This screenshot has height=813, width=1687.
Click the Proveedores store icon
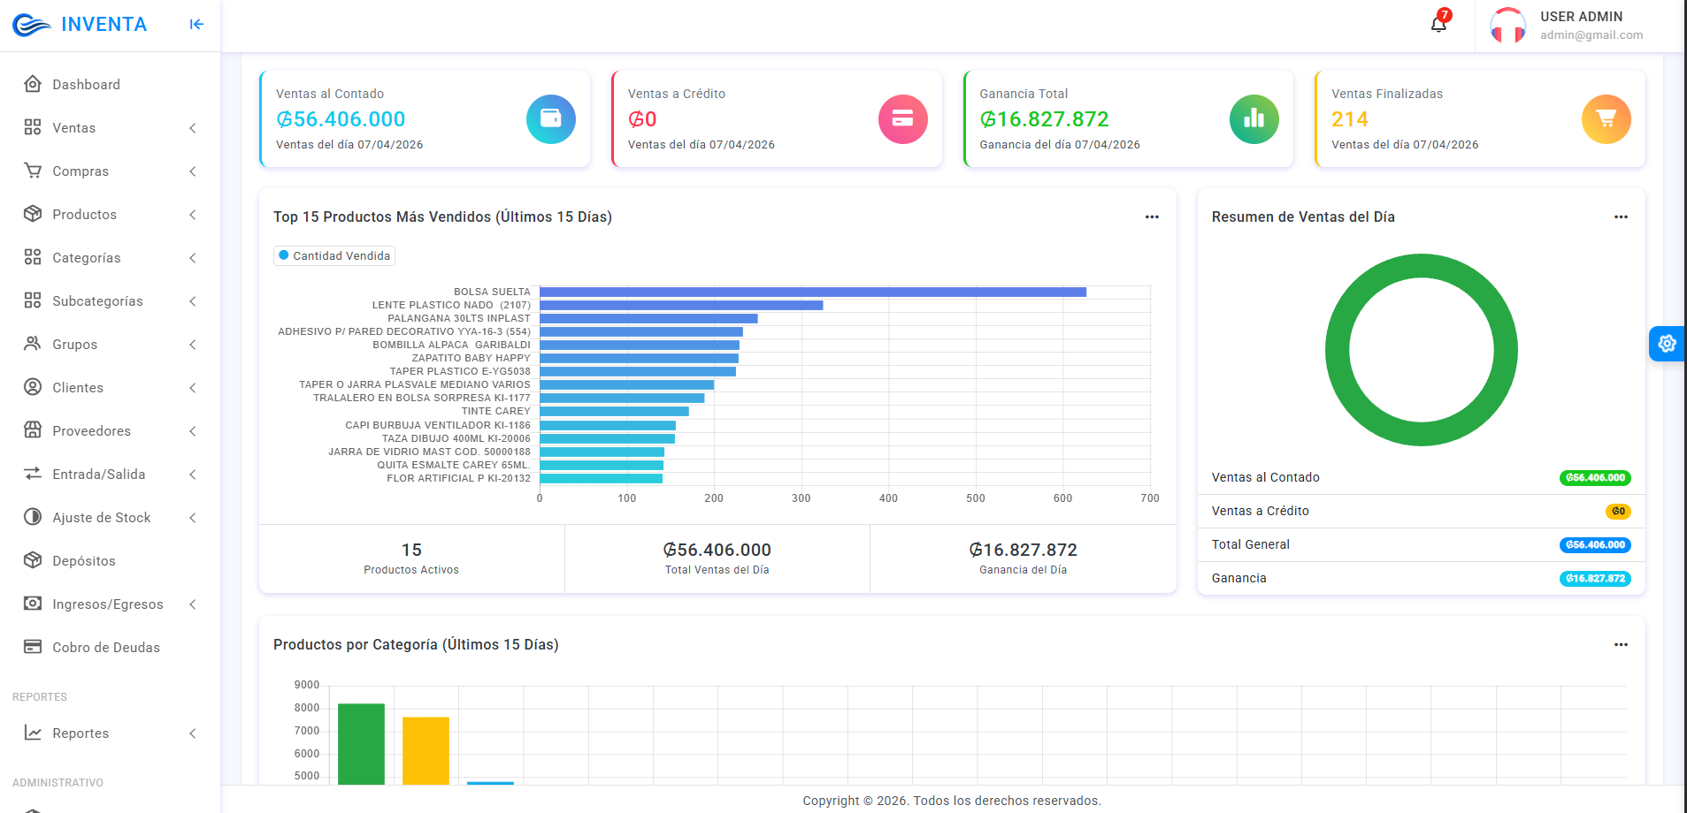(x=33, y=430)
